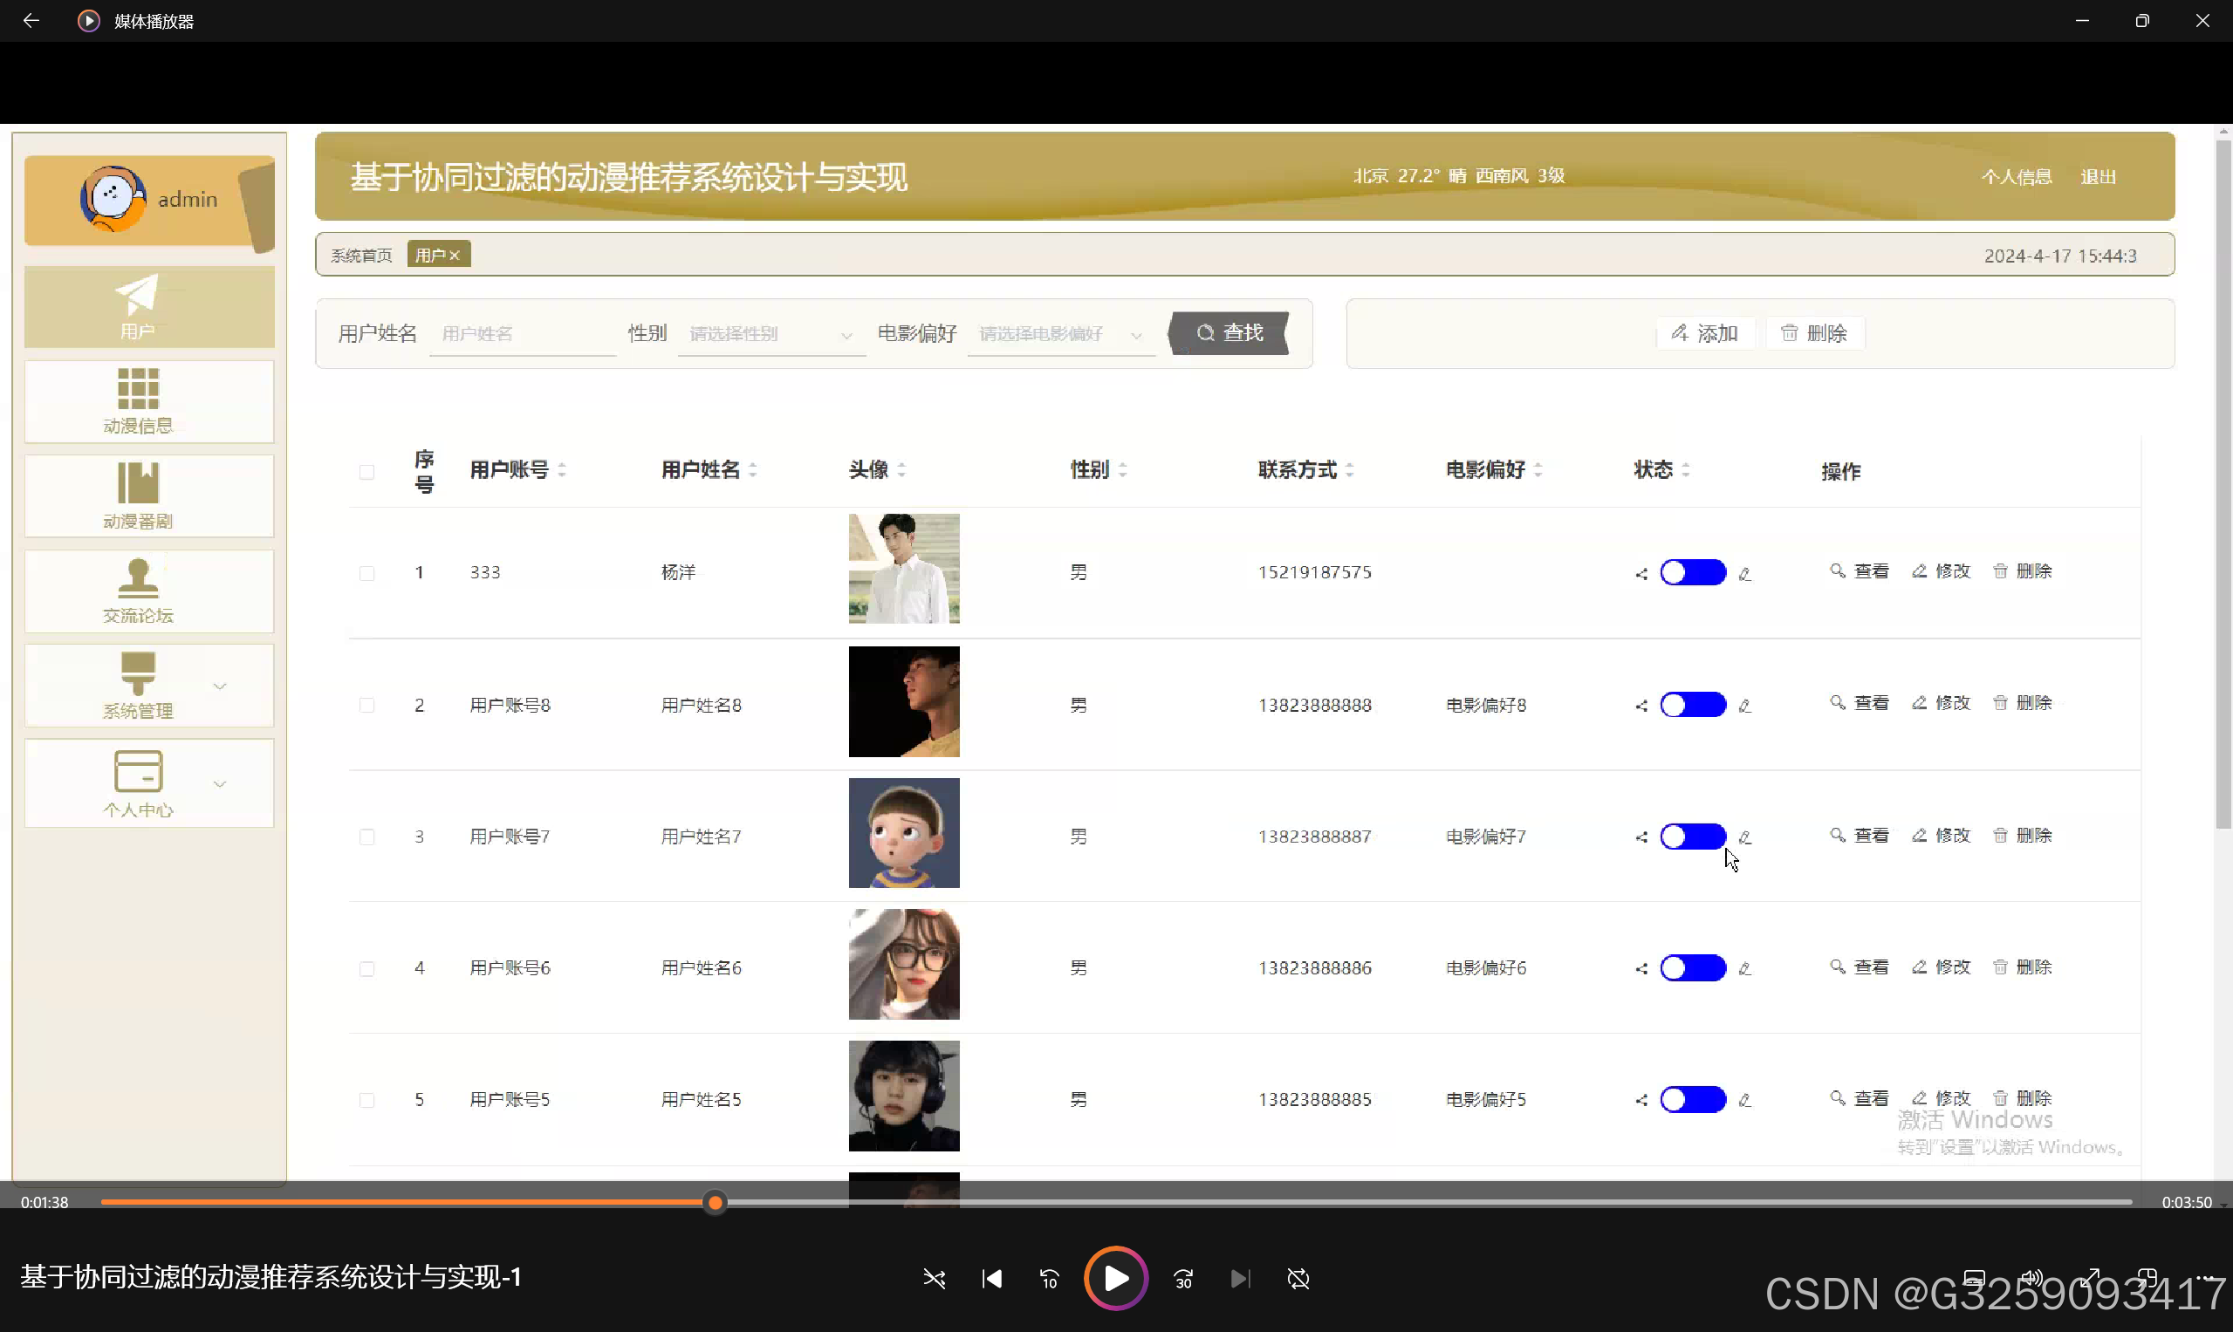The width and height of the screenshot is (2233, 1332).
Task: Open the 用户 sidebar paper-plane icon
Action: pyautogui.click(x=136, y=296)
